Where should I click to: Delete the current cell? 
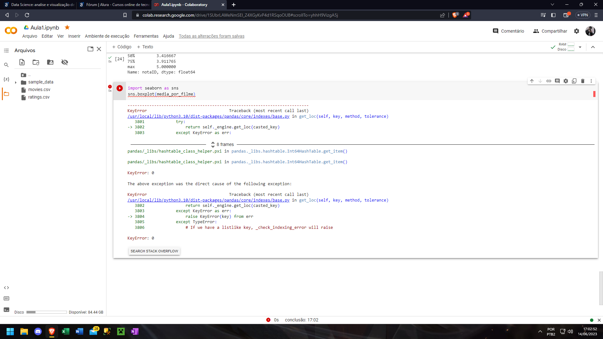click(x=583, y=81)
